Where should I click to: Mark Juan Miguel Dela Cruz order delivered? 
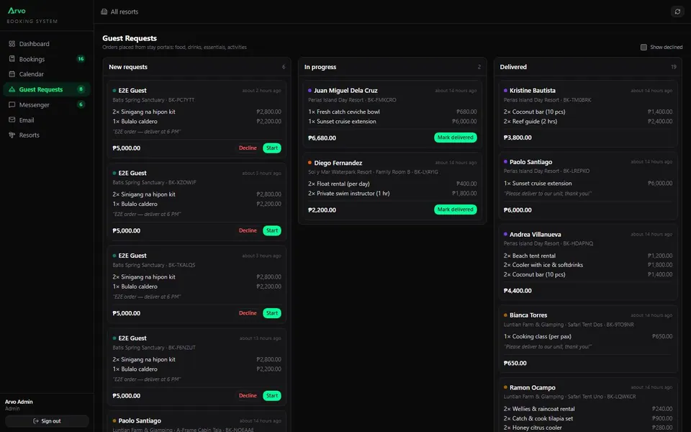[455, 138]
